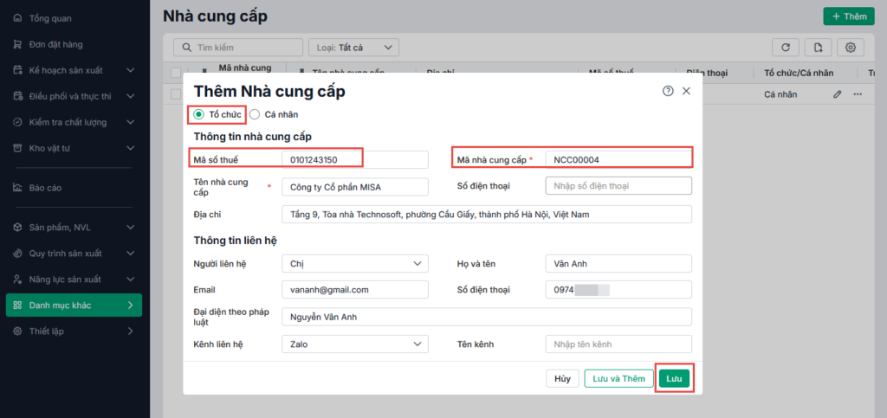Open the Kênh liên hệ Zalo dropdown
The height and width of the screenshot is (418, 887).
(354, 344)
